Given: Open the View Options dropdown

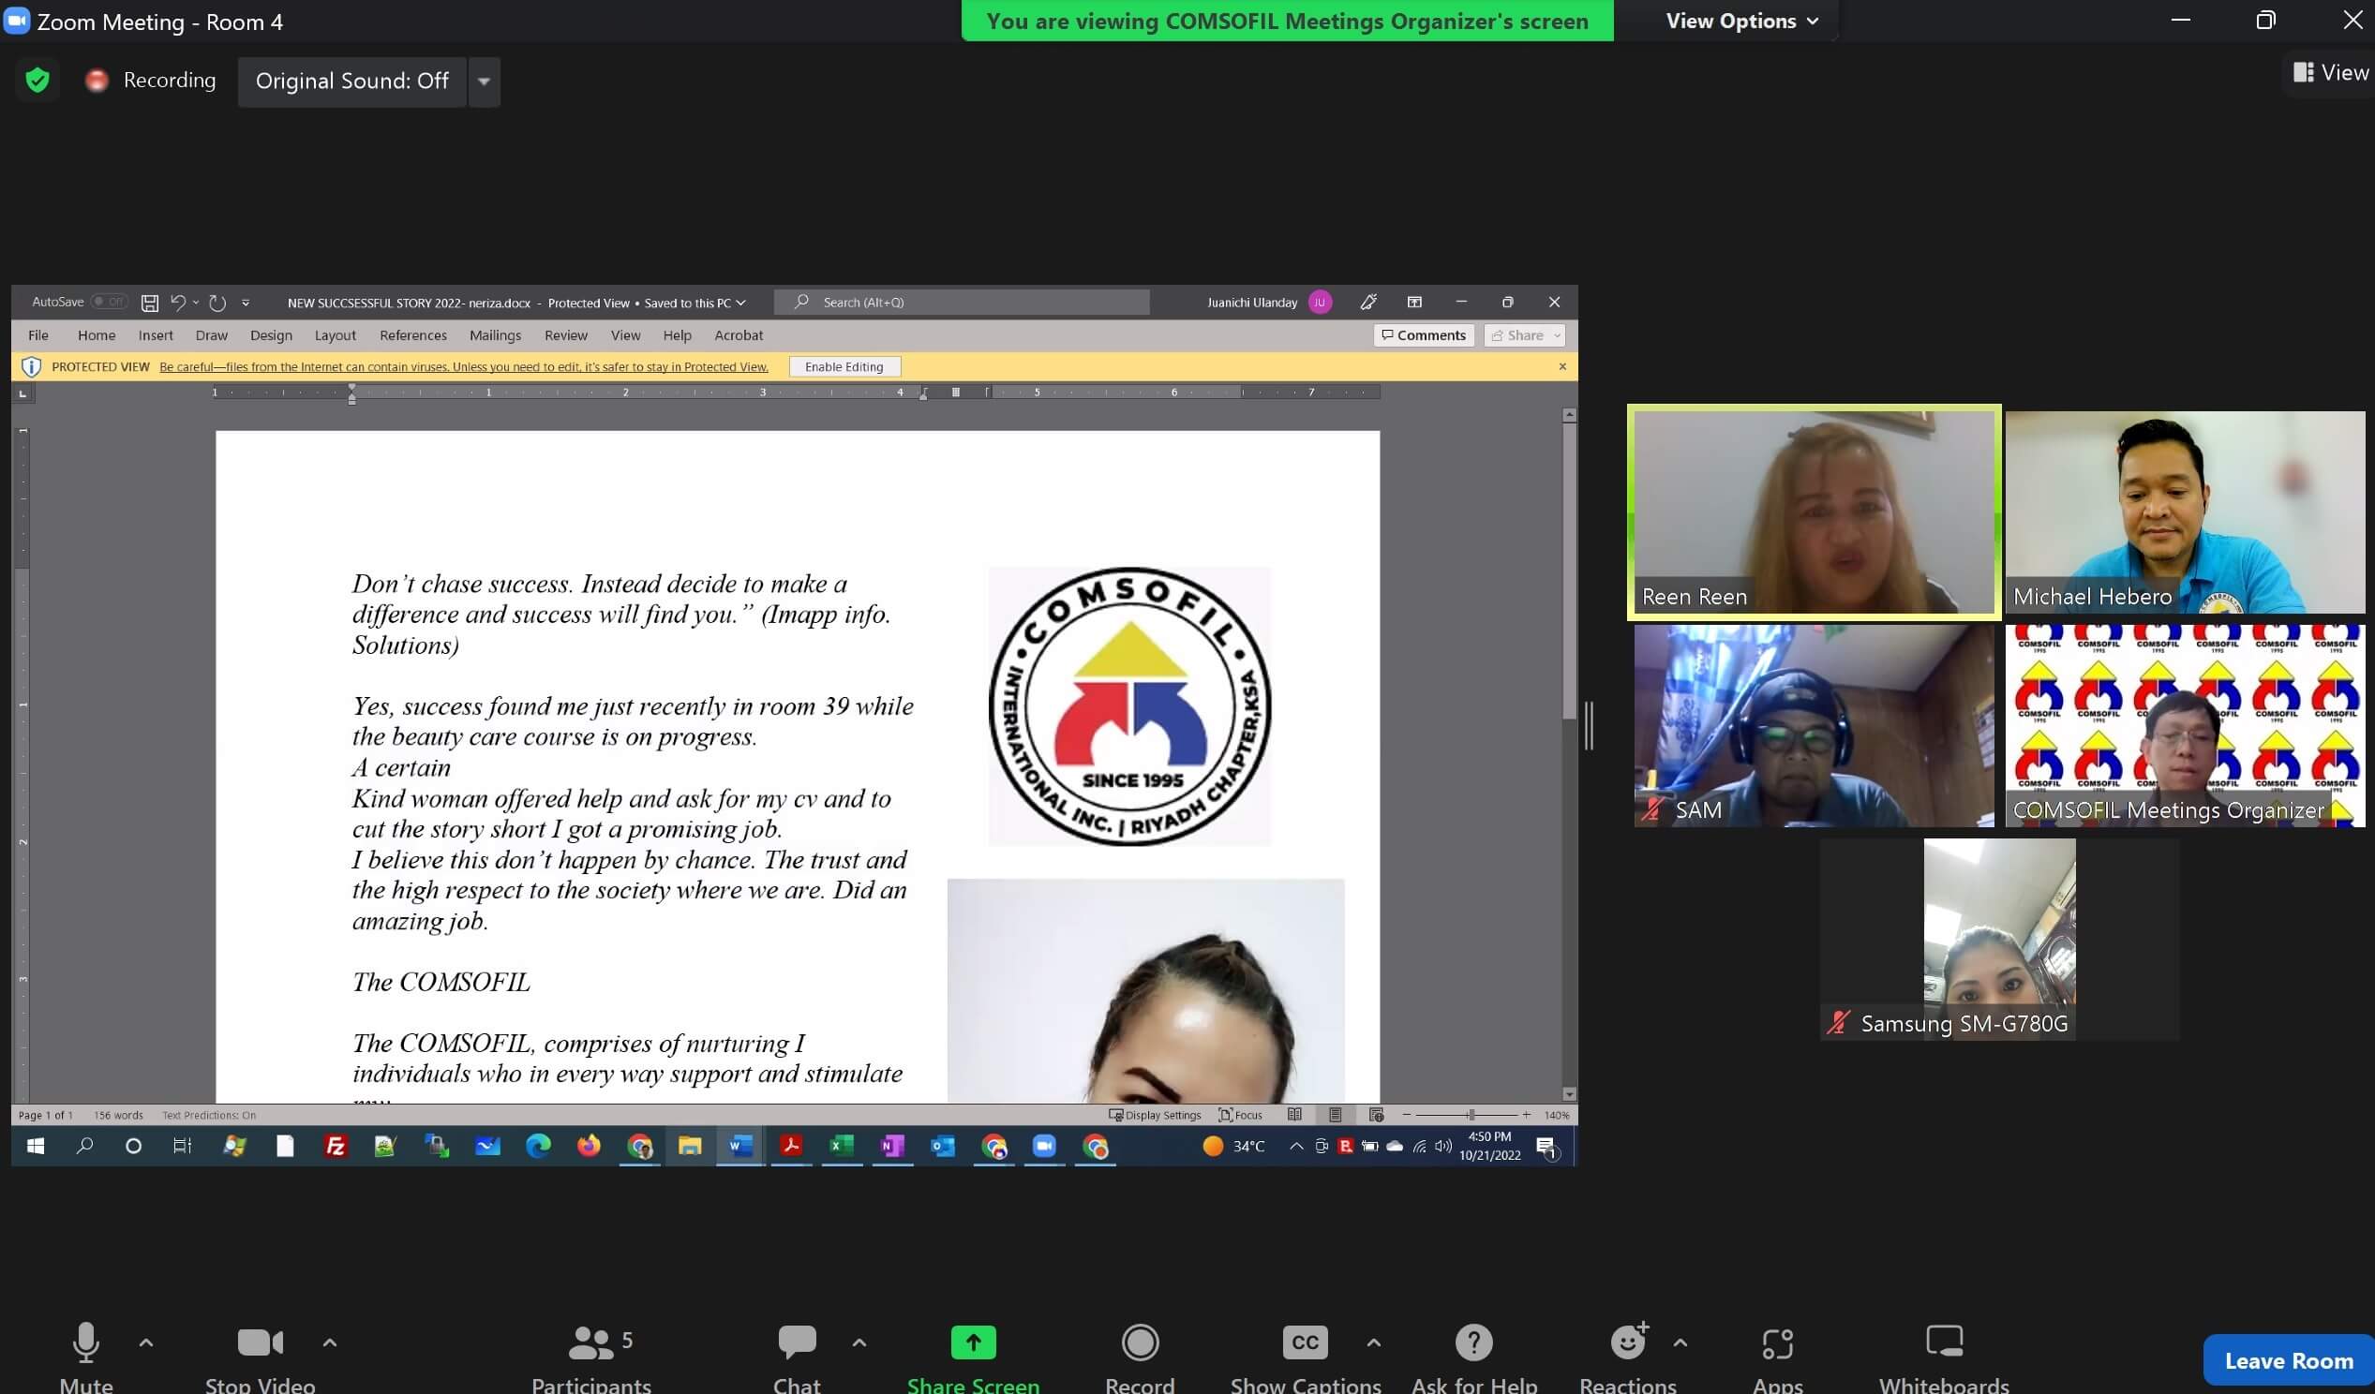Looking at the screenshot, I should [x=1740, y=21].
